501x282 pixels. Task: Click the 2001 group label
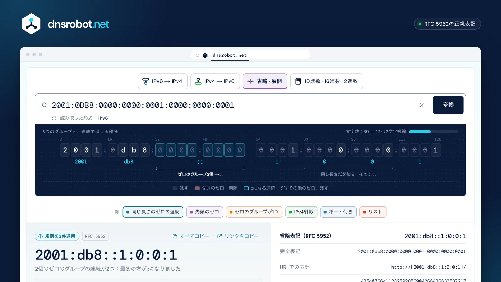(x=81, y=162)
